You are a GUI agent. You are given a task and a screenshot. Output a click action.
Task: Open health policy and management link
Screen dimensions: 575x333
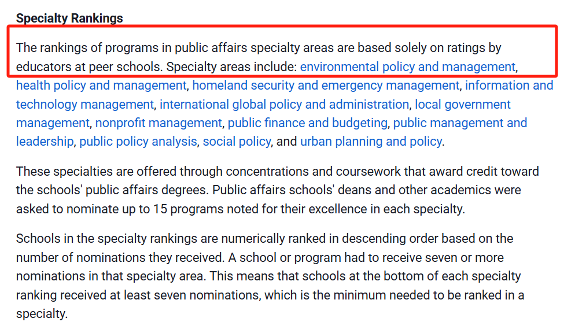[101, 86]
